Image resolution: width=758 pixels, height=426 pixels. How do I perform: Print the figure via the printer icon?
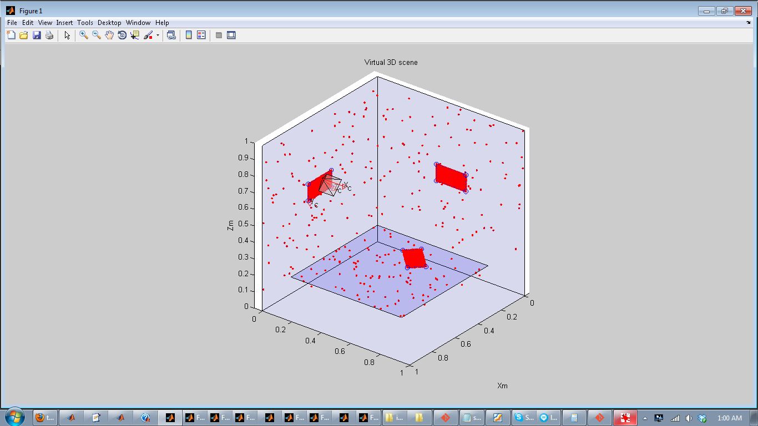49,35
